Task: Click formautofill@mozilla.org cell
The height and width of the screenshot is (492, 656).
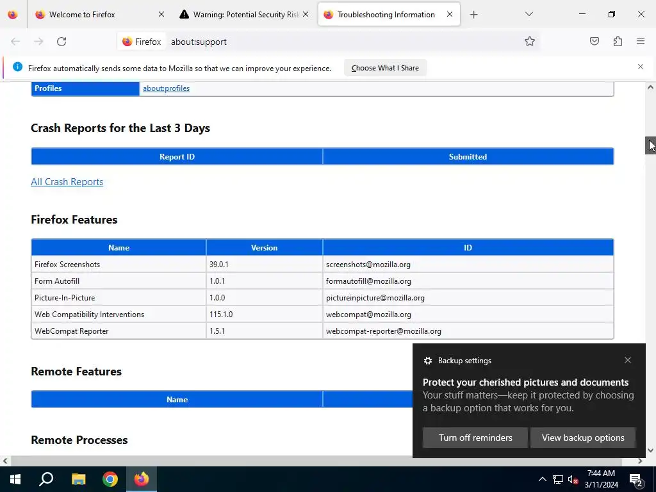Action: tap(468, 281)
